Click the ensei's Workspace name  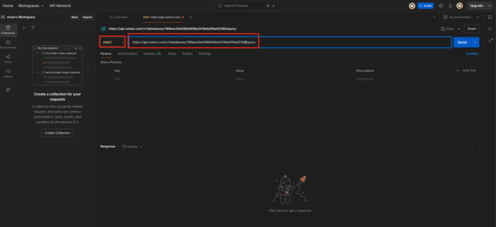point(21,17)
